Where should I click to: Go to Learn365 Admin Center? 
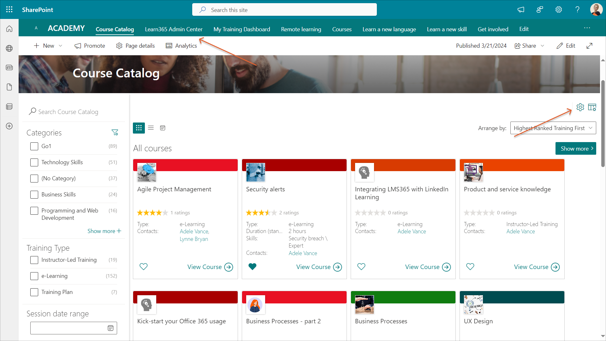tap(174, 29)
